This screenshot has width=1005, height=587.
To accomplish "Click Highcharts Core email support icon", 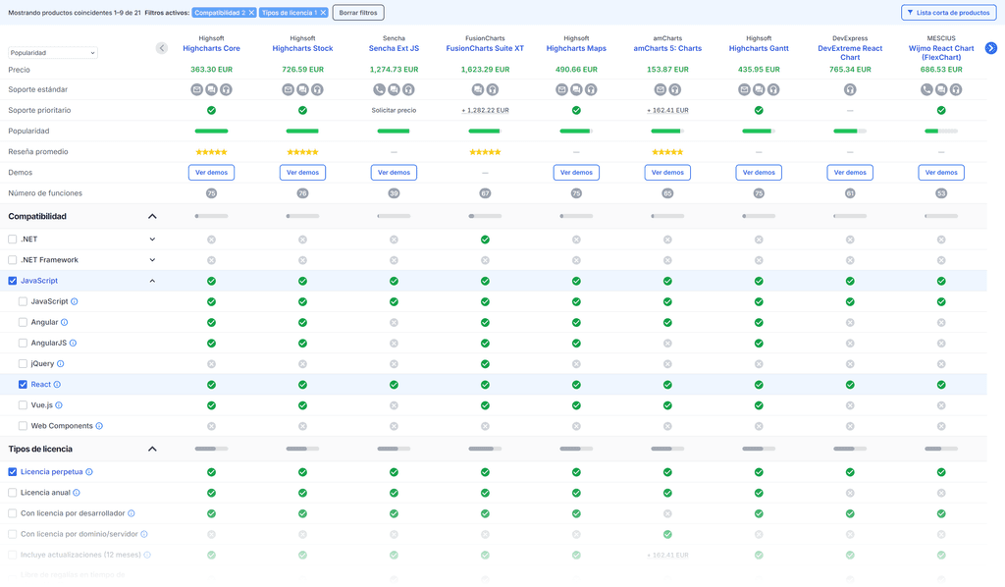I will click(x=196, y=89).
